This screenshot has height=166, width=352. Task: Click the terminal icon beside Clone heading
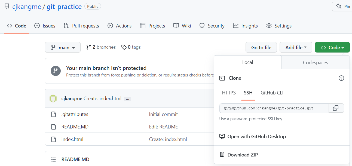point(222,78)
